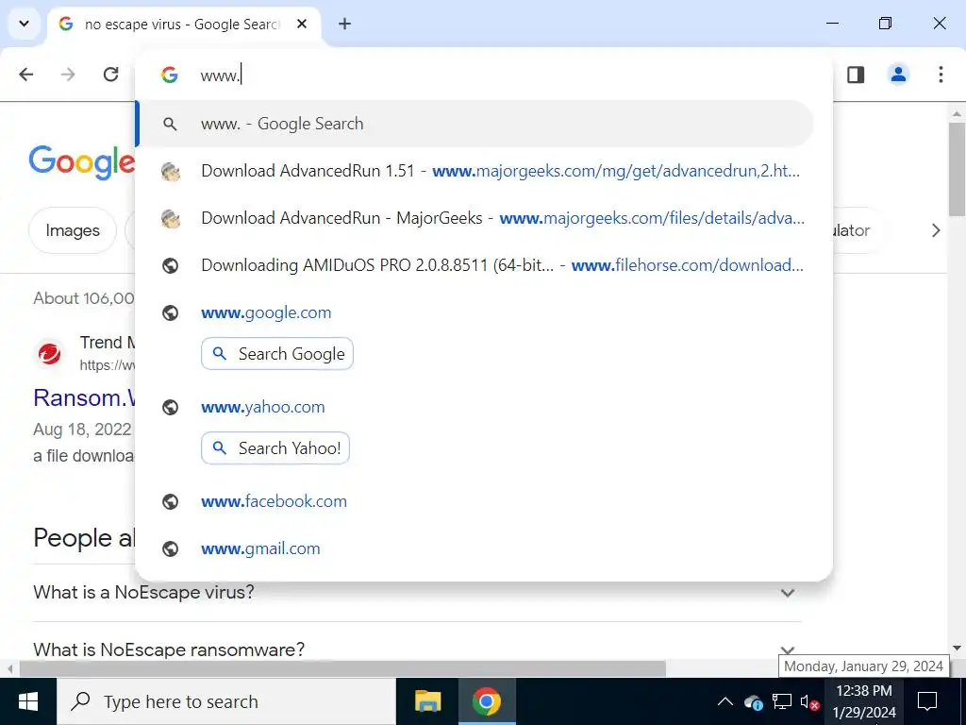
Task: Reload the current page
Action: point(111,75)
